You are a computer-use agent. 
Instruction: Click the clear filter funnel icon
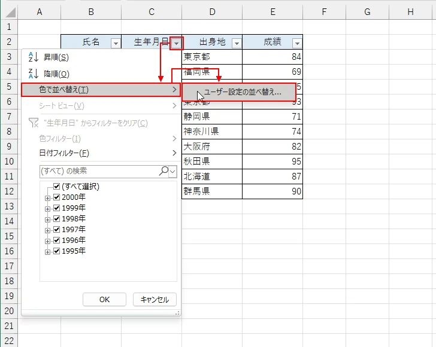pyautogui.click(x=34, y=123)
